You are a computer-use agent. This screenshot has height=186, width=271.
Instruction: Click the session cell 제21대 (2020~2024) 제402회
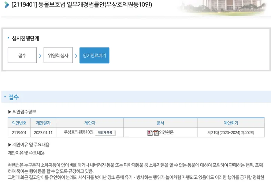click(x=231, y=133)
